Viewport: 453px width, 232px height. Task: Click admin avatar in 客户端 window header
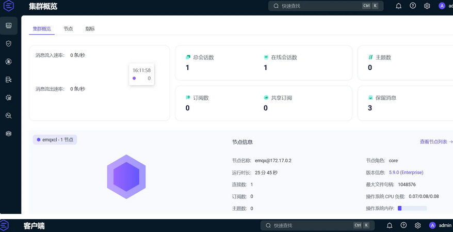pyautogui.click(x=432, y=225)
